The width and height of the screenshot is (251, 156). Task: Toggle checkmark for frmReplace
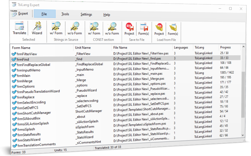[15, 97]
